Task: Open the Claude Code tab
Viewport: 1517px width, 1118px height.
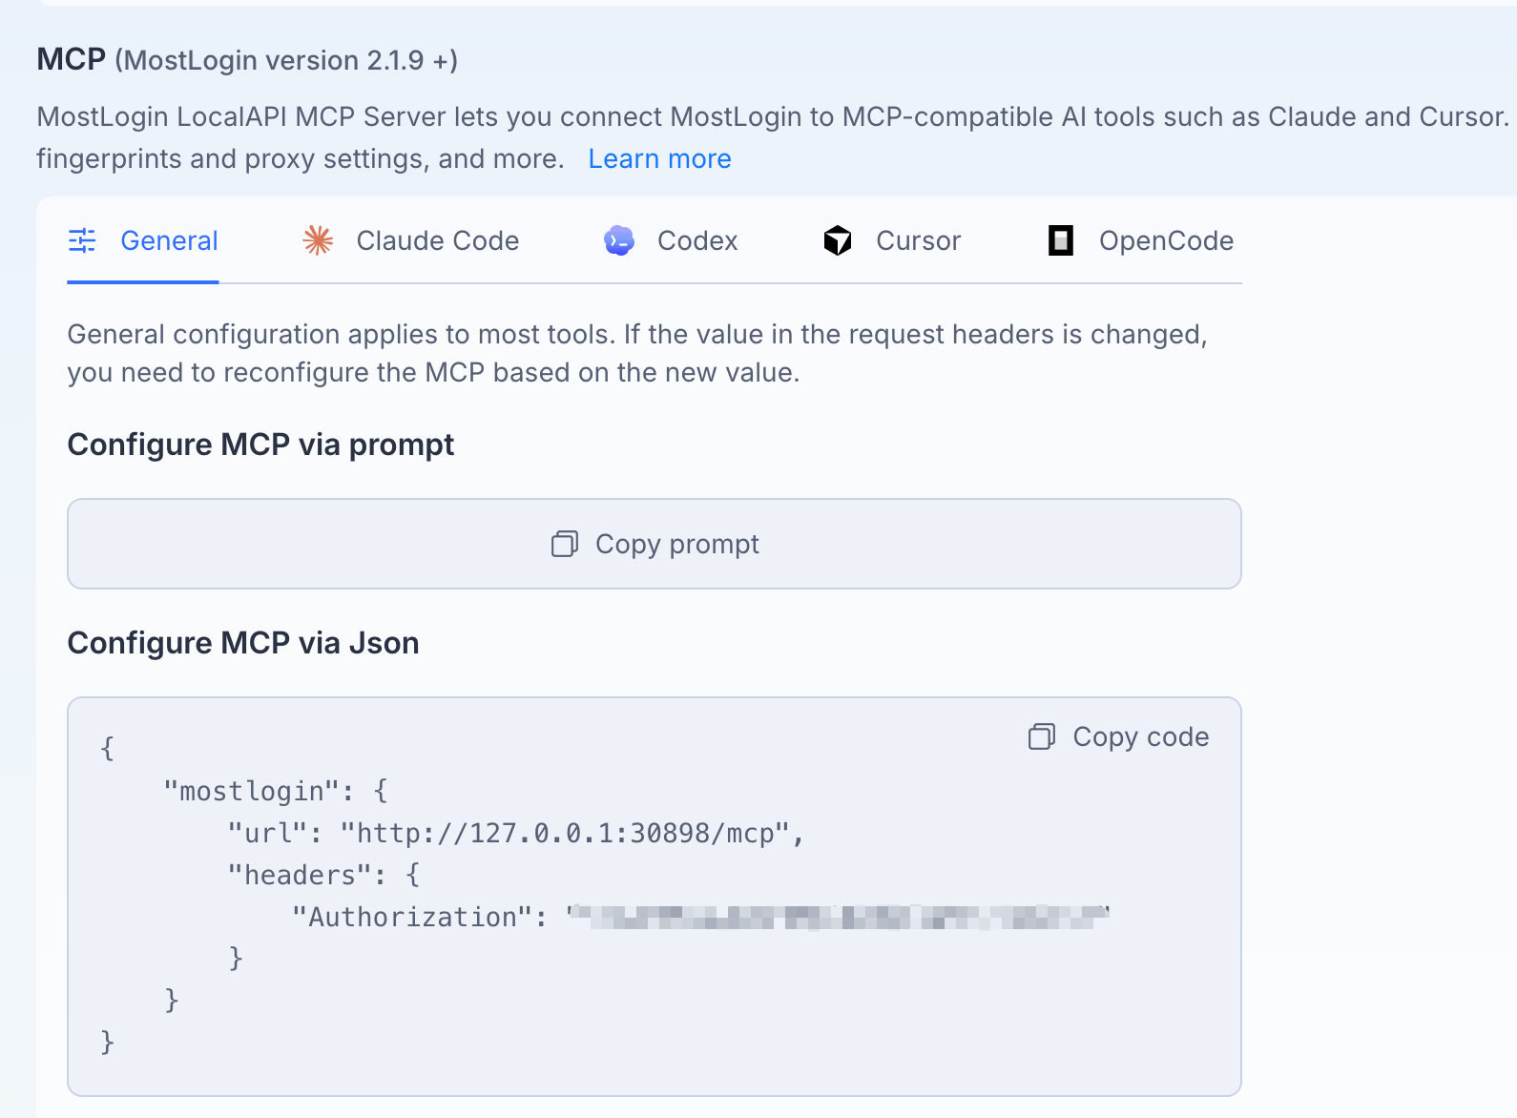Action: click(411, 240)
